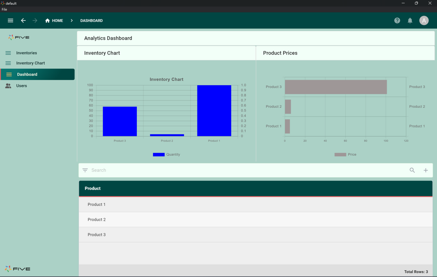The width and height of the screenshot is (437, 277).
Task: Click the magnifier search icon
Action: click(x=412, y=170)
